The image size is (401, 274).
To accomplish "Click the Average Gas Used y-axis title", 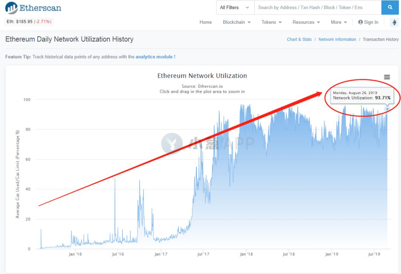I will pos(17,174).
